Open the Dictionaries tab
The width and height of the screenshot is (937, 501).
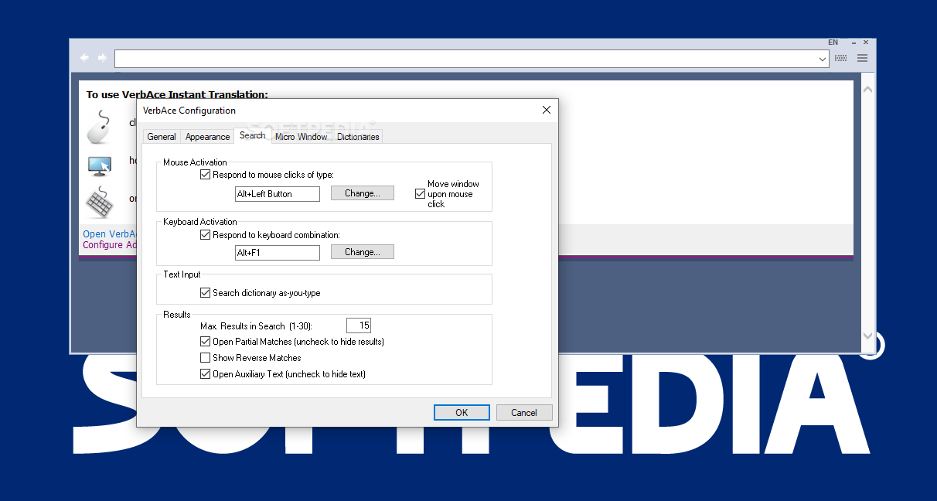click(x=358, y=137)
